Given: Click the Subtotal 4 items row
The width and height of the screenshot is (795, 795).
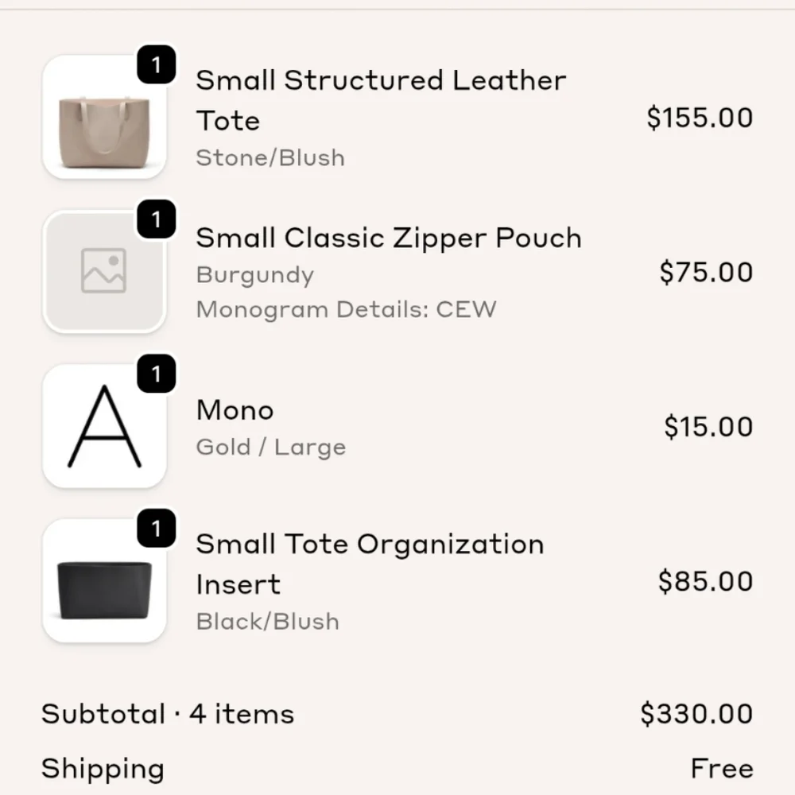Looking at the screenshot, I should (167, 714).
